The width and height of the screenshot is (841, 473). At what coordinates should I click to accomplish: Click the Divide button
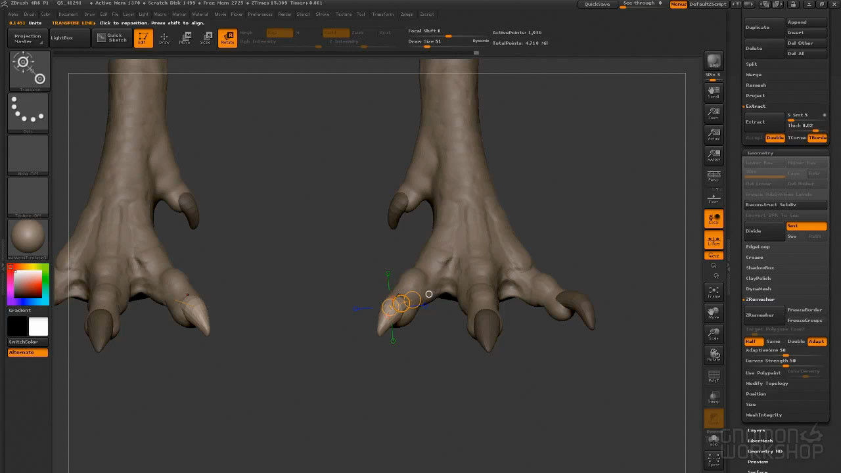[764, 231]
